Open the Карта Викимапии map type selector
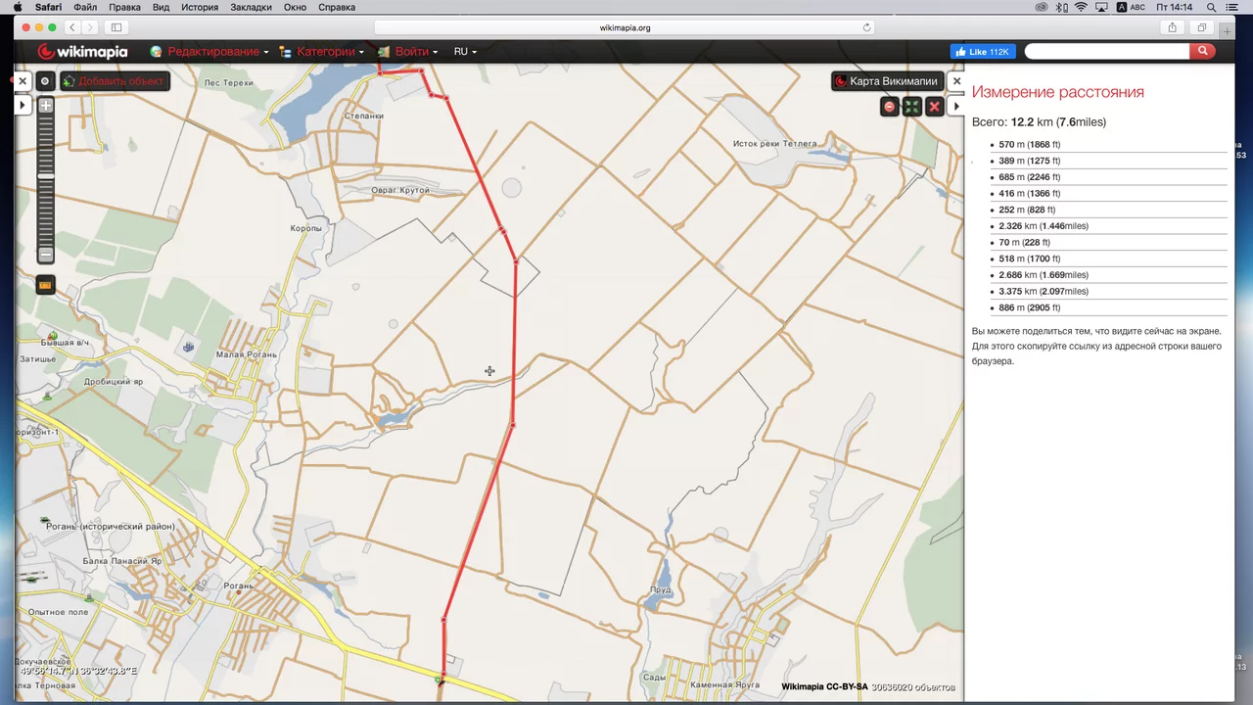This screenshot has height=705, width=1253. pos(886,81)
